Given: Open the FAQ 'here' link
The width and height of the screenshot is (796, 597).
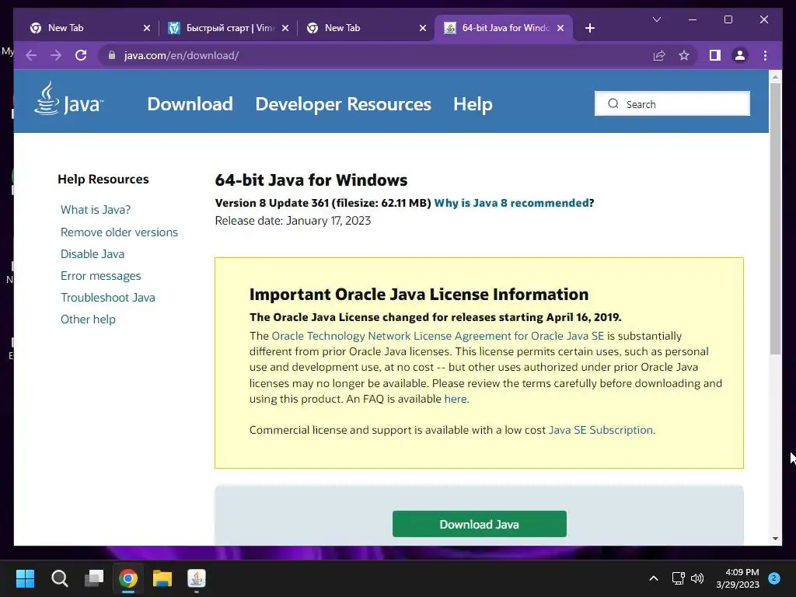Looking at the screenshot, I should point(456,399).
